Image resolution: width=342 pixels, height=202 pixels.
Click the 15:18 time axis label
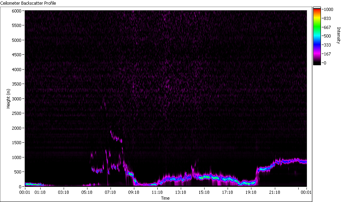click(x=204, y=192)
